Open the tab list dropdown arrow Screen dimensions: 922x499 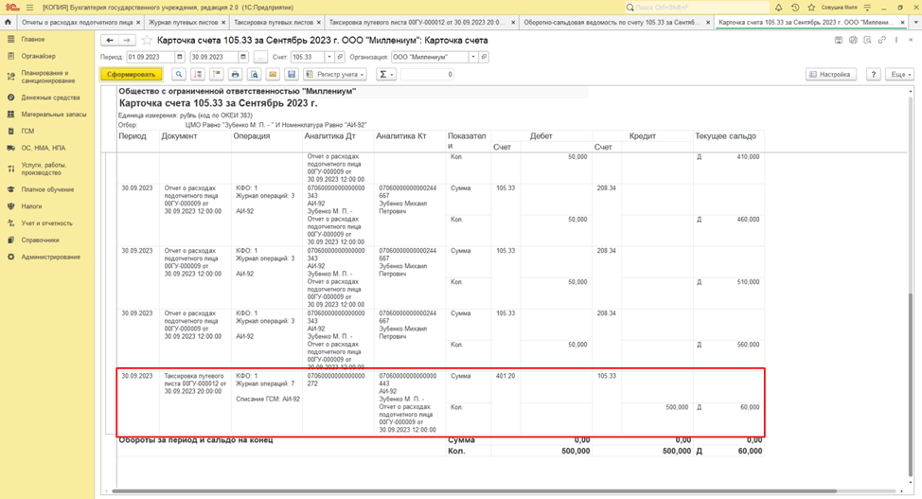(915, 23)
